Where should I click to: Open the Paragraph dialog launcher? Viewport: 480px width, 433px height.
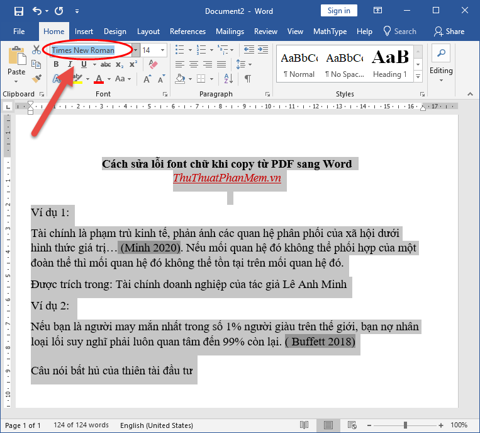pos(267,94)
